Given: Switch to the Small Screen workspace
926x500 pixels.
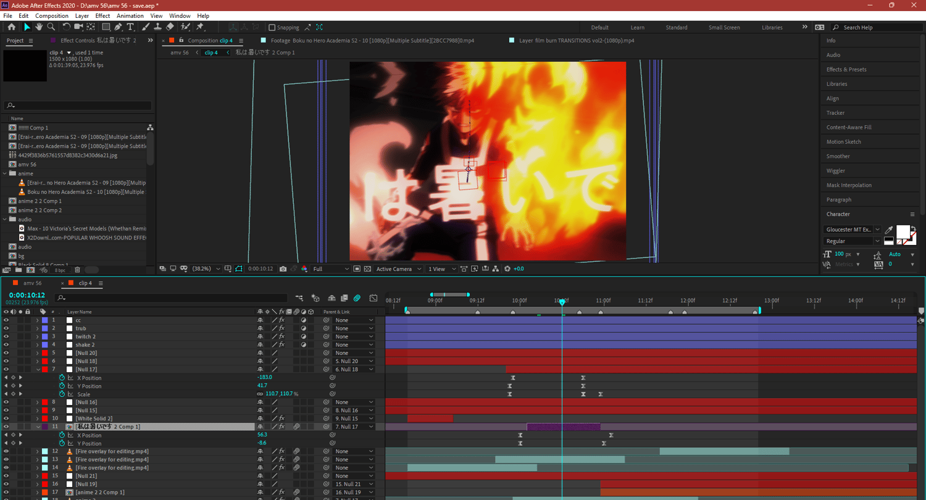Looking at the screenshot, I should pyautogui.click(x=724, y=27).
